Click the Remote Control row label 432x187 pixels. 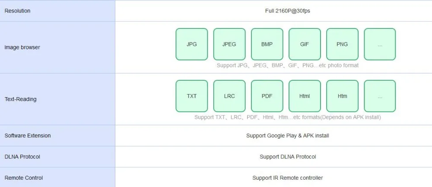point(24,178)
